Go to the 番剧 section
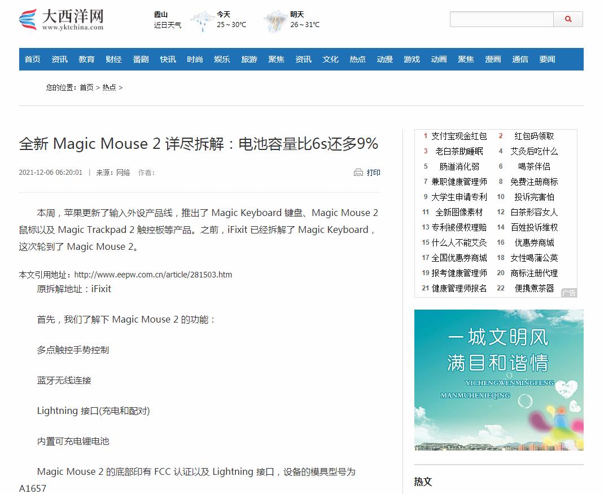Screen dimensions: 604x494 141,59
